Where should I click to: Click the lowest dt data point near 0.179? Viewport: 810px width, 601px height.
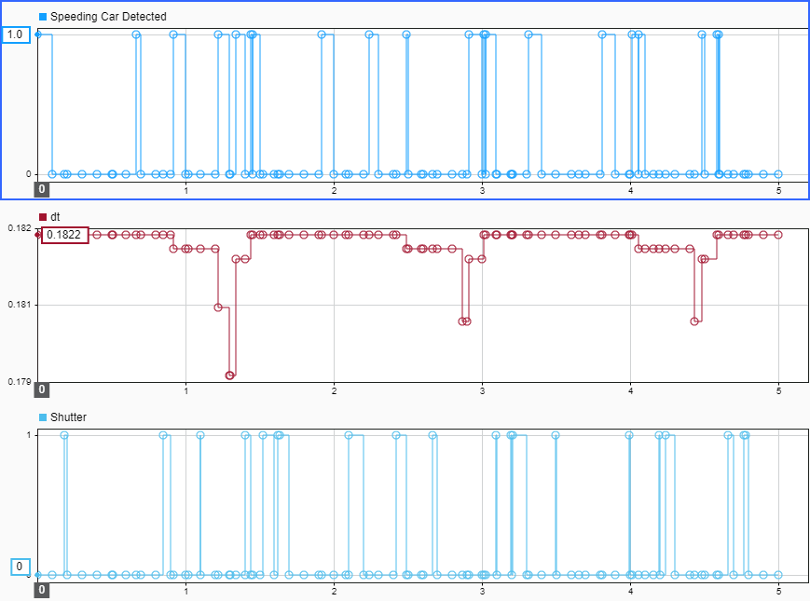pyautogui.click(x=230, y=376)
